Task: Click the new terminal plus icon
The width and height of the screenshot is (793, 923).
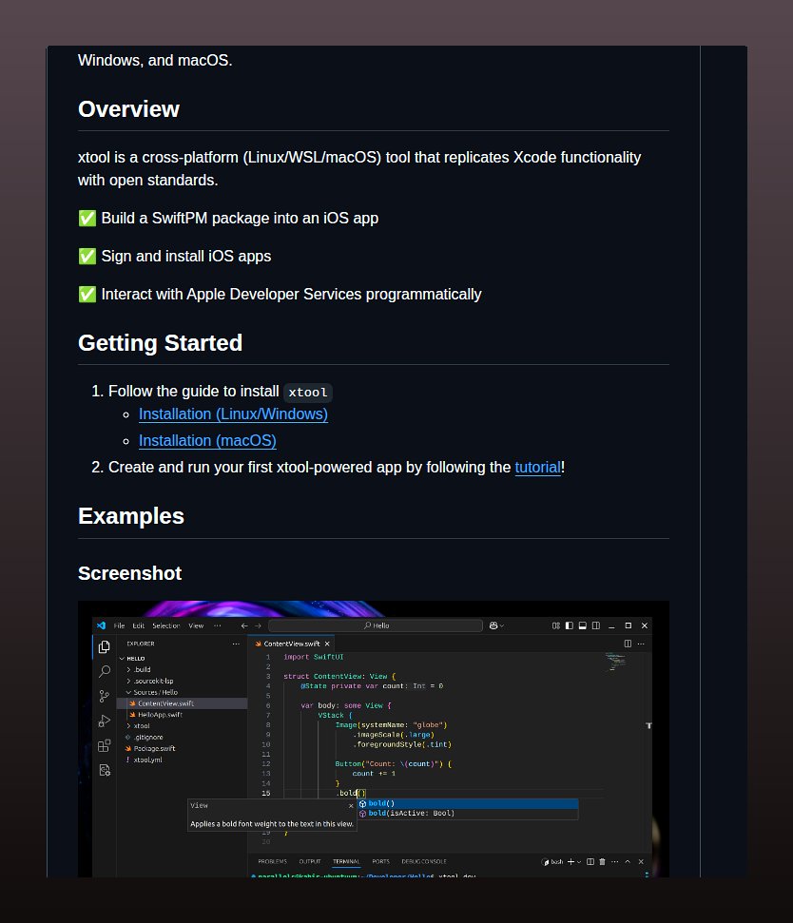Action: click(571, 862)
